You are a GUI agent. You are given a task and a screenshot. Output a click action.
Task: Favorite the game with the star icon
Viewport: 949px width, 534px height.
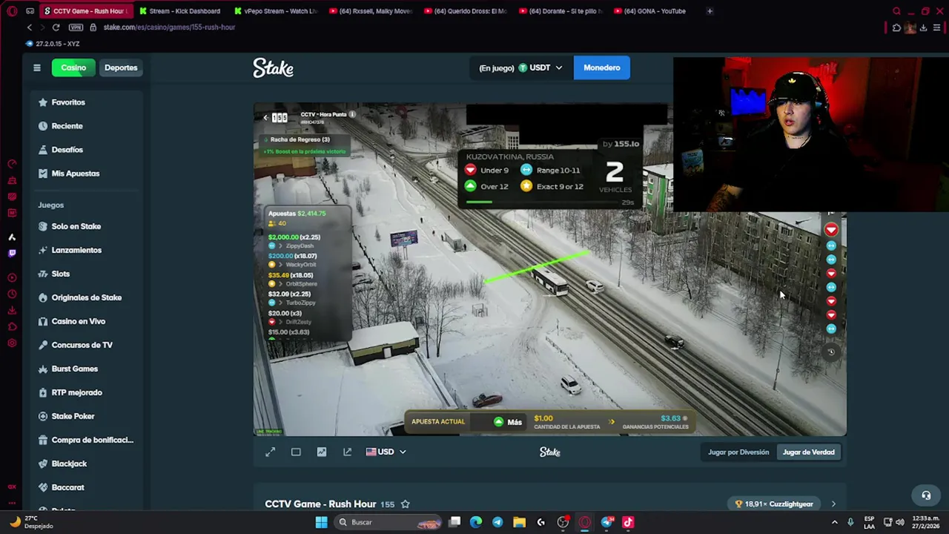[x=405, y=504]
